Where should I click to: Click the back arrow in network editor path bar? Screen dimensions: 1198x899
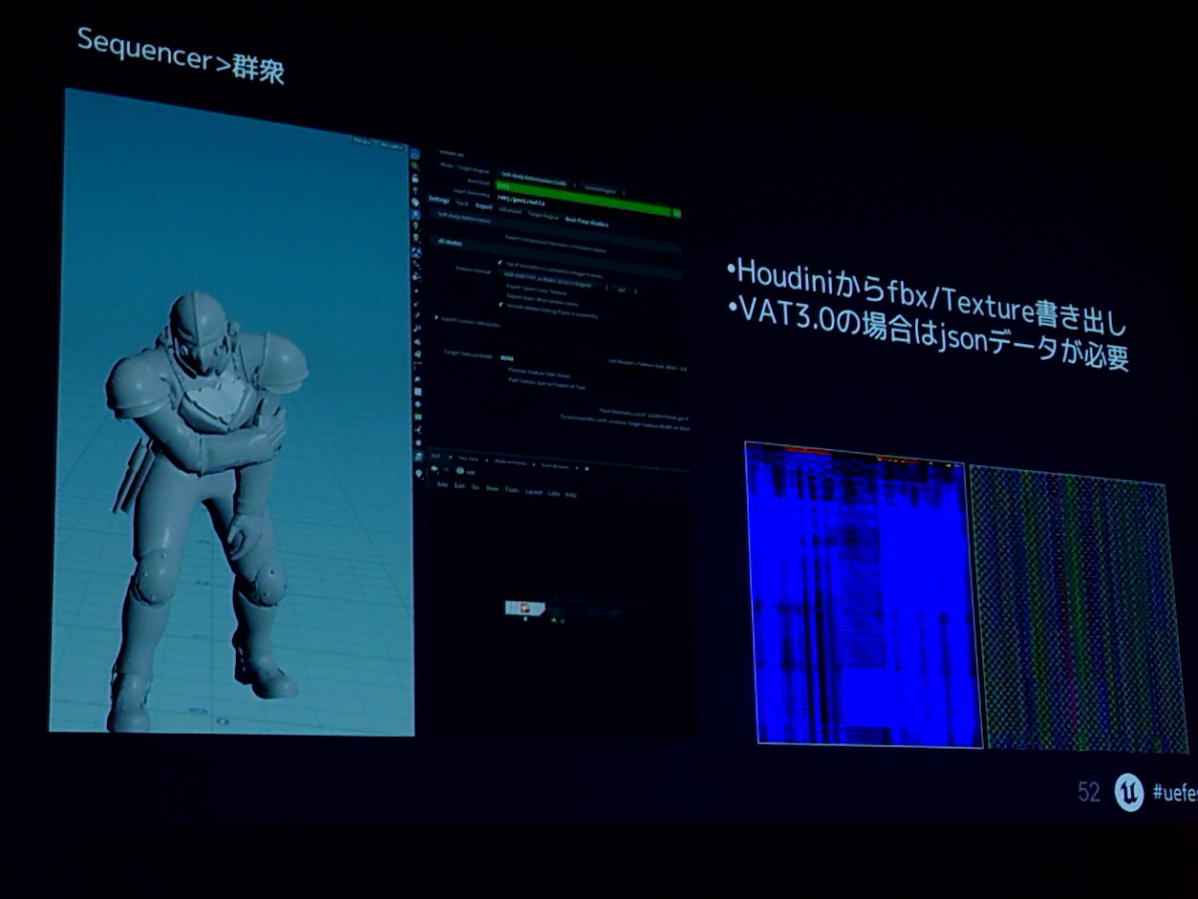coord(436,469)
